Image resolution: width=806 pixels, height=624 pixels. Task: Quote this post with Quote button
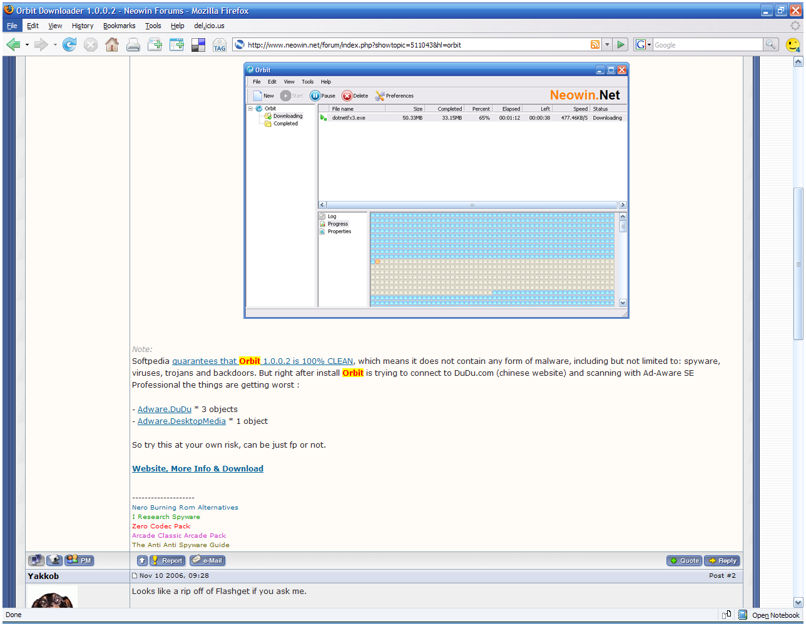tap(685, 561)
